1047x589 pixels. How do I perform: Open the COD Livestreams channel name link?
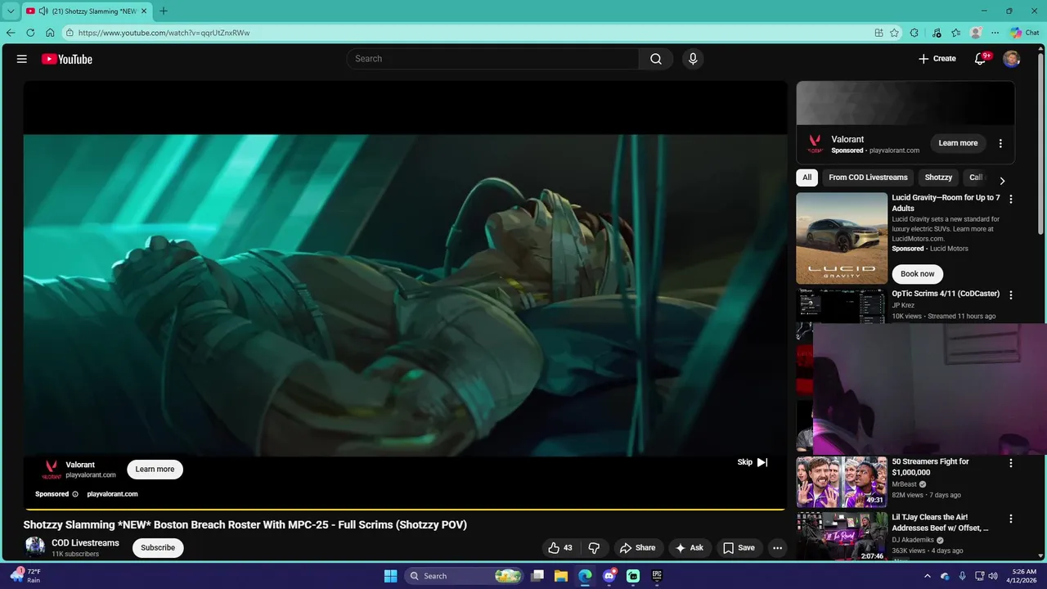click(85, 543)
